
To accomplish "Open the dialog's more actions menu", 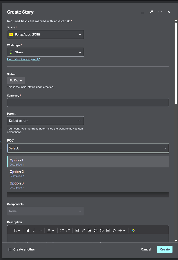I will pos(160,12).
